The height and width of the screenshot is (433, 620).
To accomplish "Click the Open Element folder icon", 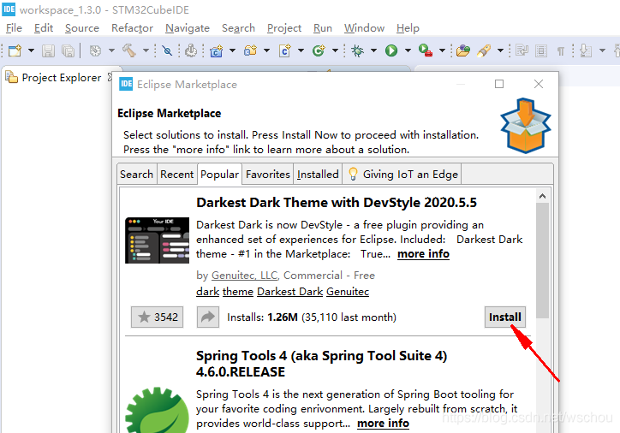I will (x=463, y=50).
